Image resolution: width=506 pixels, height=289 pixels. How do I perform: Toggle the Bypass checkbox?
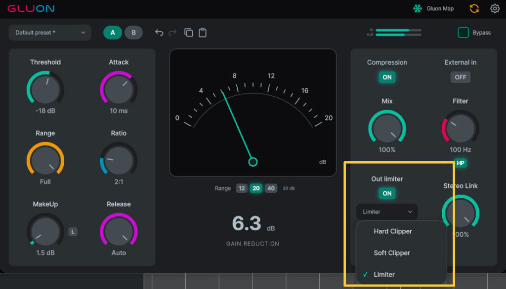[x=464, y=33]
